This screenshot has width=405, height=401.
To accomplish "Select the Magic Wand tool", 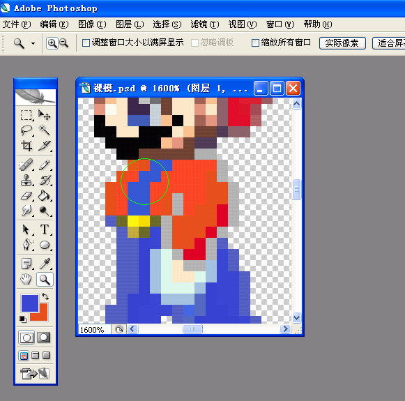I will coord(44,130).
